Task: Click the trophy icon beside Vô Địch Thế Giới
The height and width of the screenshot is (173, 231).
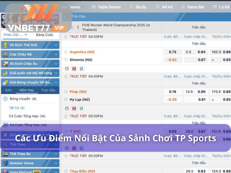Action: tap(5, 45)
